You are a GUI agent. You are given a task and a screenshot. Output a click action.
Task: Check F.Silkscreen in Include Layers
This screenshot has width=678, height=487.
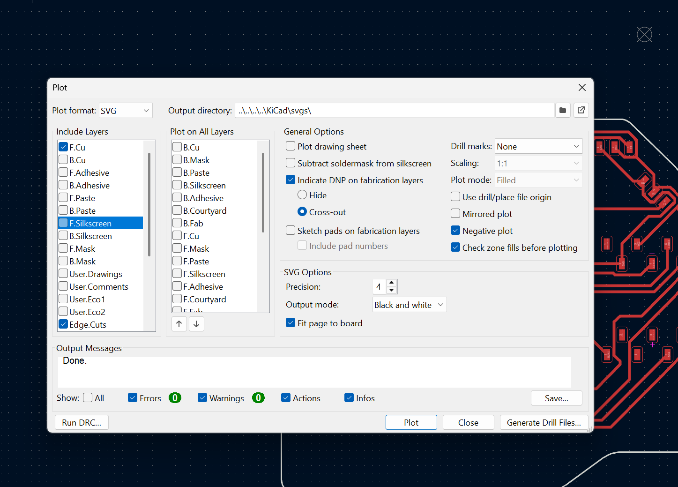[x=64, y=223]
